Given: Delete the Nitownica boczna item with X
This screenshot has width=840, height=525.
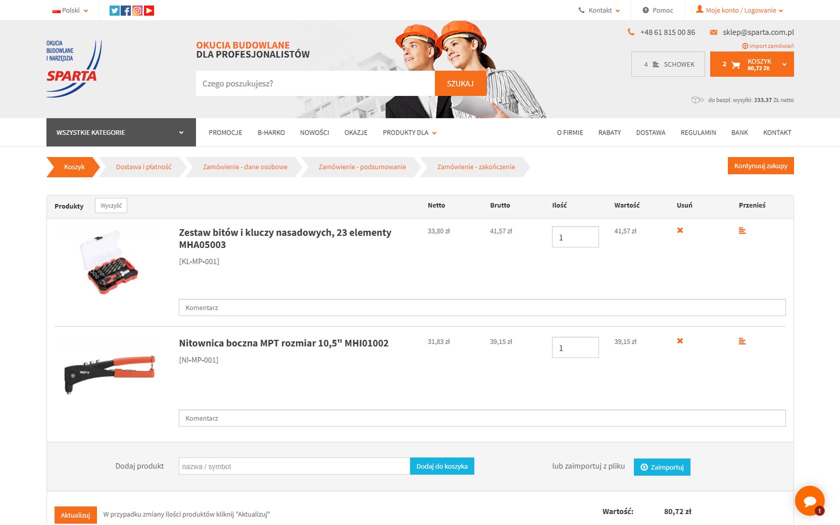Looking at the screenshot, I should [x=679, y=341].
